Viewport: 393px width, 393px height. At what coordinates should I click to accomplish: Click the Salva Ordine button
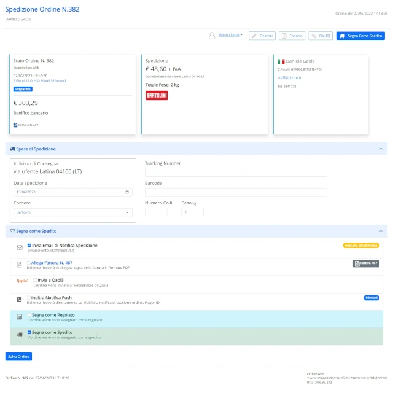click(x=18, y=356)
